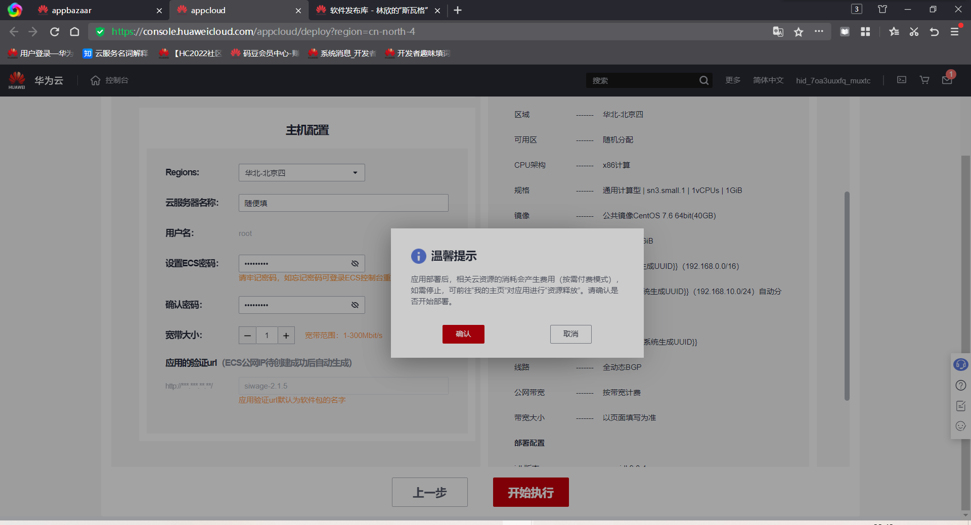This screenshot has height=525, width=971.
Task: Click the browser address bar URL
Action: pyautogui.click(x=263, y=32)
